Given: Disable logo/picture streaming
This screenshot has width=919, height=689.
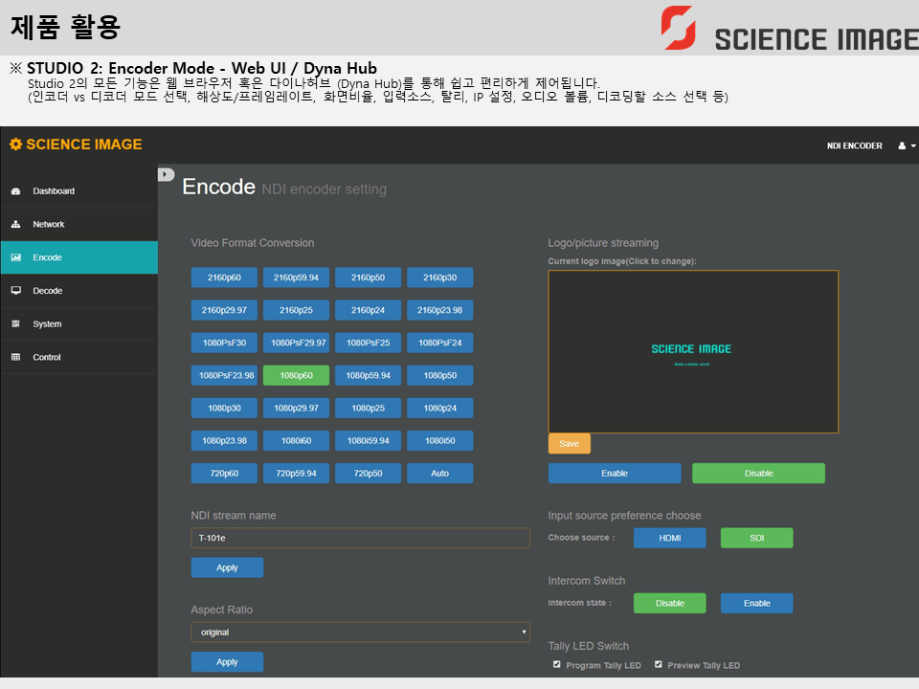Looking at the screenshot, I should tap(758, 474).
